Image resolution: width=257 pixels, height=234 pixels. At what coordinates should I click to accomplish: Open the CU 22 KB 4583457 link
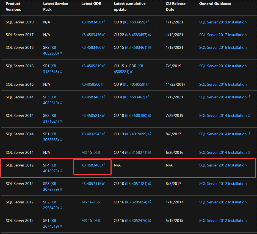(x=136, y=35)
